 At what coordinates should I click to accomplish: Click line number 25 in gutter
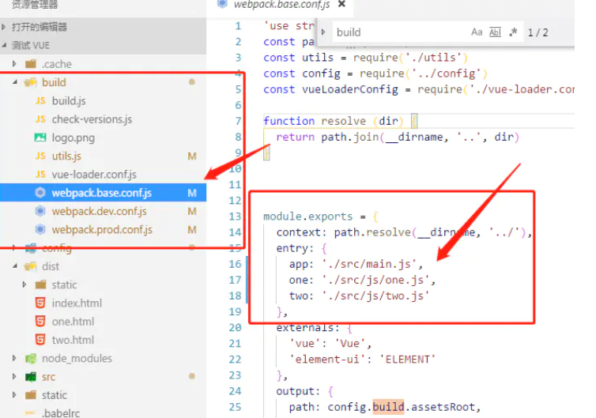pyautogui.click(x=236, y=407)
